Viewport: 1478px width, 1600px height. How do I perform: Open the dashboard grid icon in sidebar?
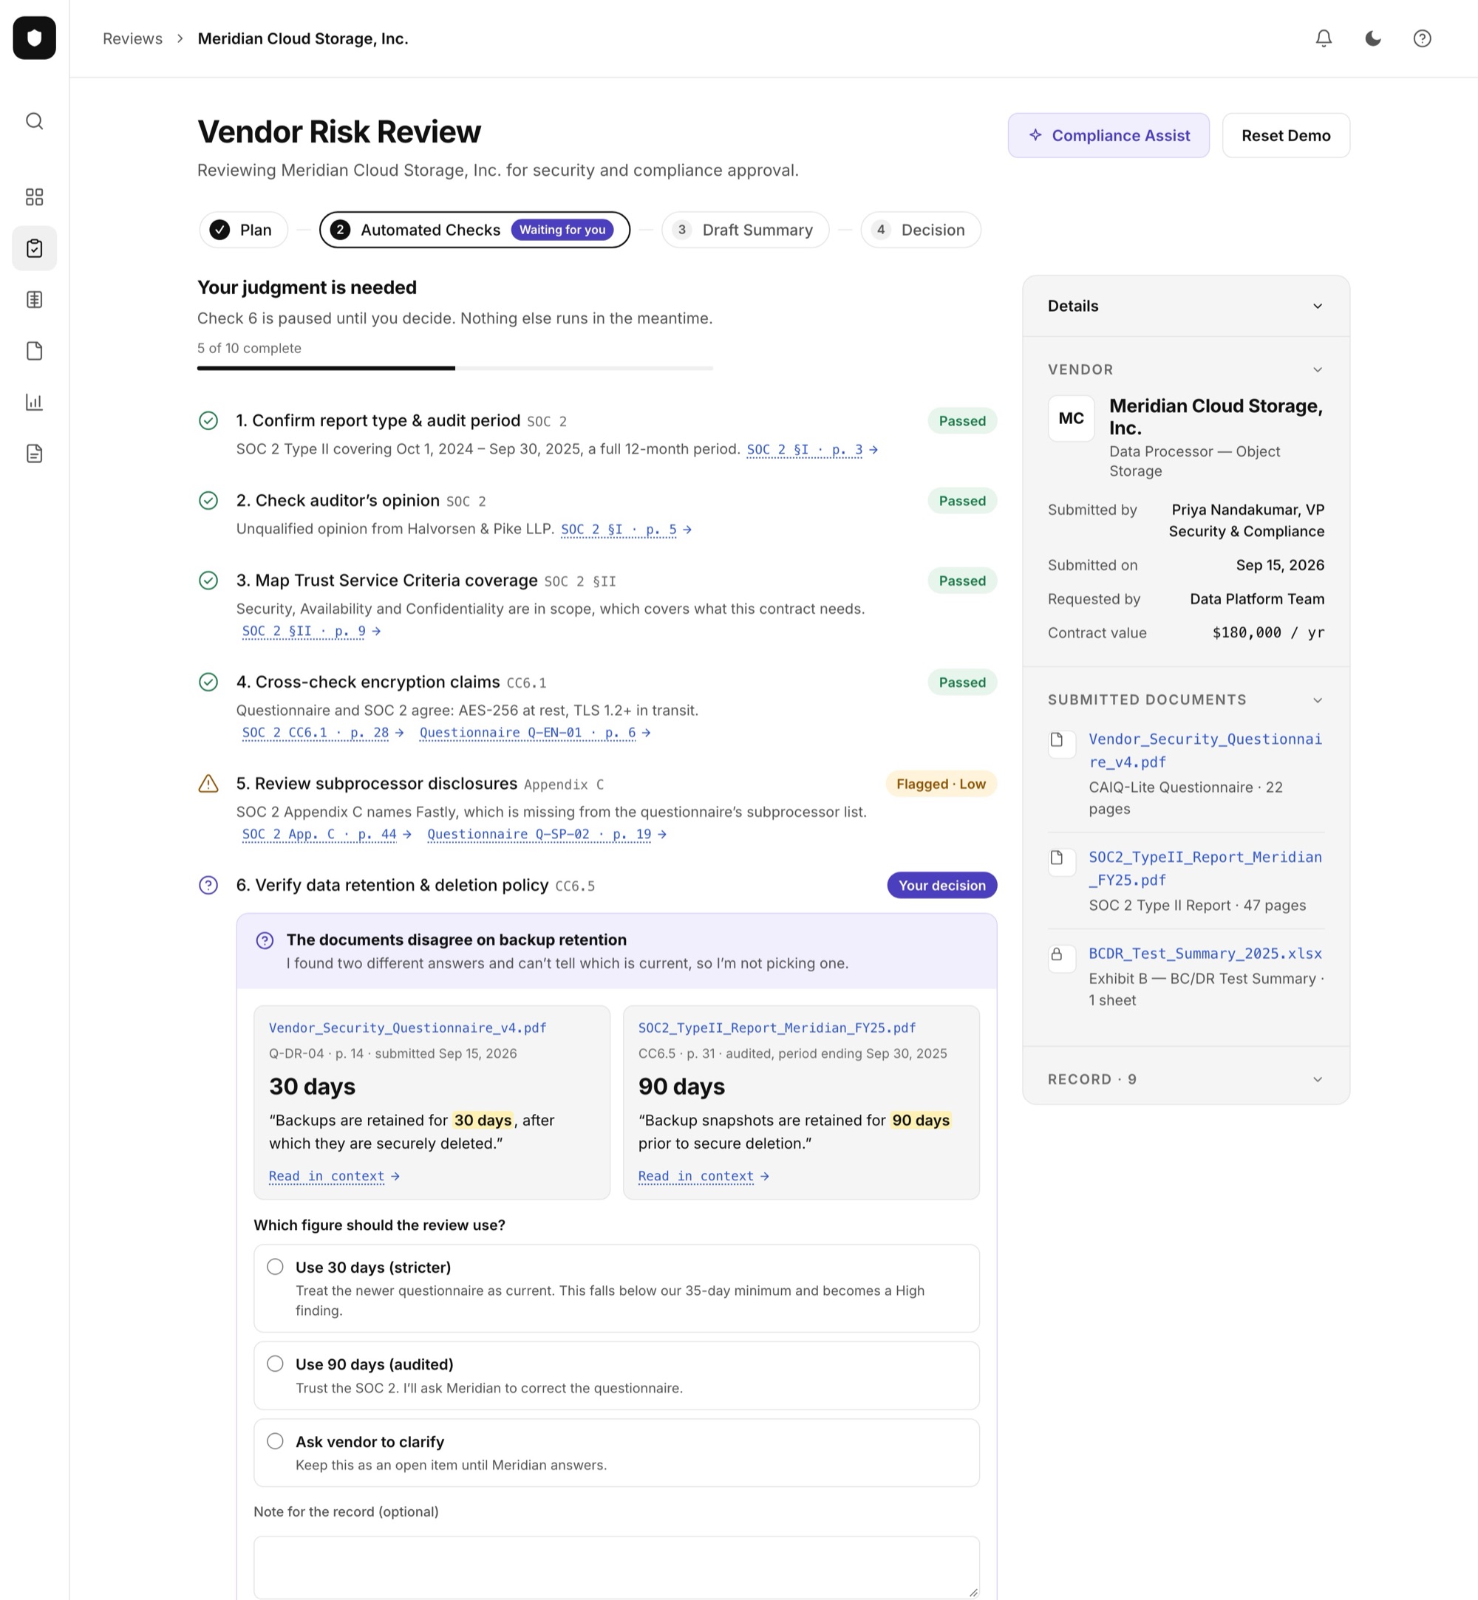coord(35,196)
